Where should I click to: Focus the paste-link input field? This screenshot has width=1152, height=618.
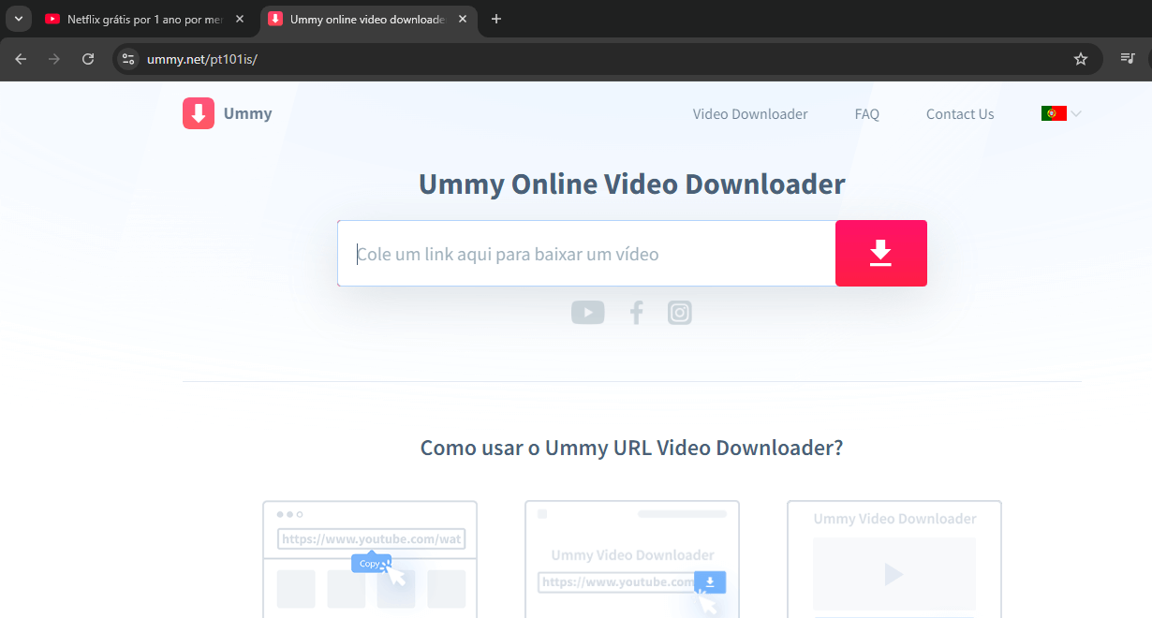[x=586, y=253]
